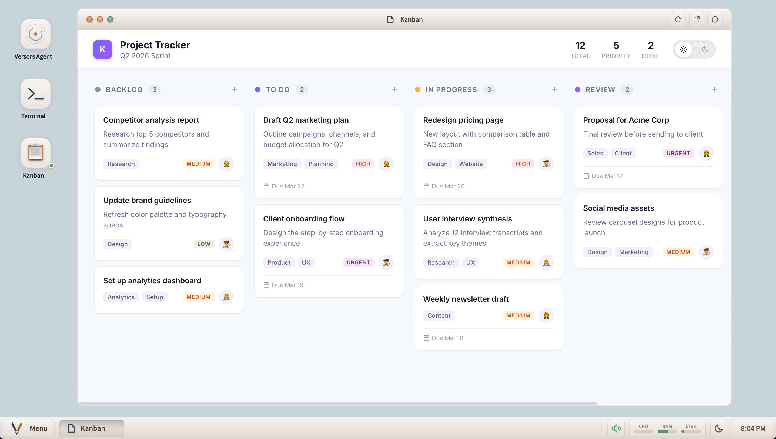Click the purple K project avatar
The width and height of the screenshot is (776, 439).
(x=102, y=49)
